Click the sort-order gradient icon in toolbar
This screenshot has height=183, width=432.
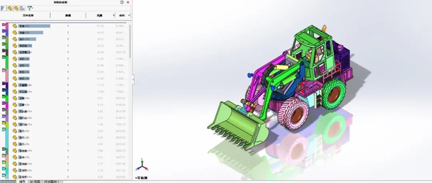pyautogui.click(x=3, y=8)
